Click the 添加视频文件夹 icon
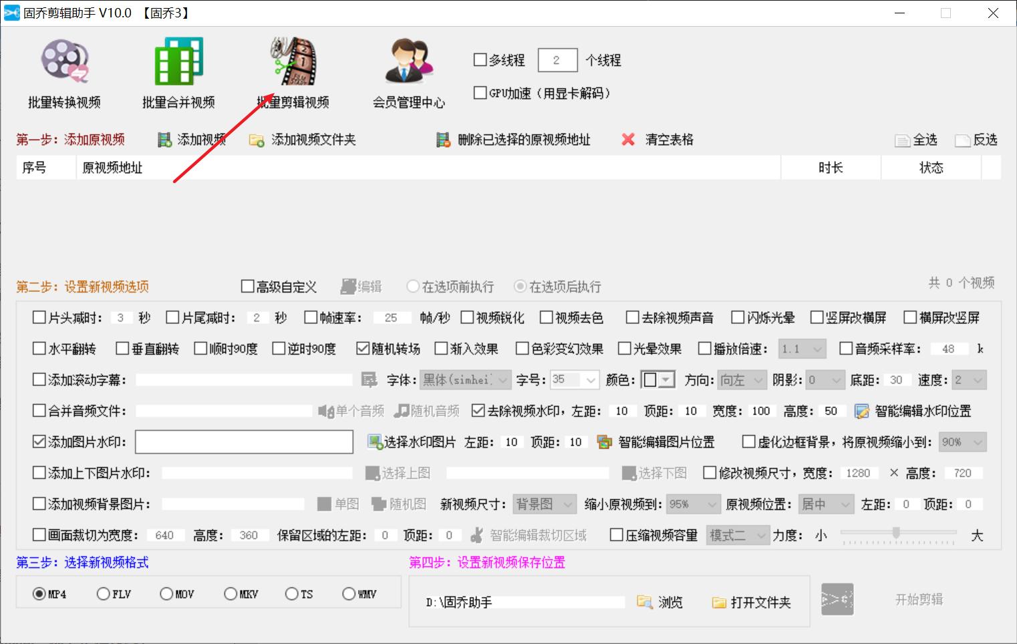Image resolution: width=1017 pixels, height=644 pixels. (x=256, y=140)
